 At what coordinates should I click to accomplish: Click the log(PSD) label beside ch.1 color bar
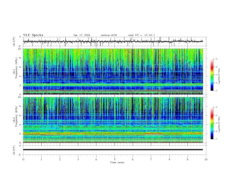[x=219, y=76]
